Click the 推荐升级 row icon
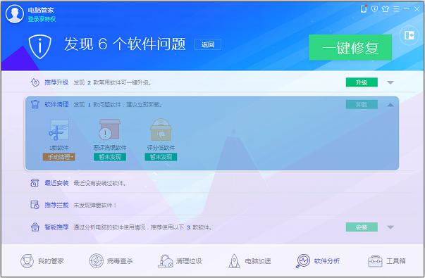Screen dimensions: 425x278 tap(35, 82)
